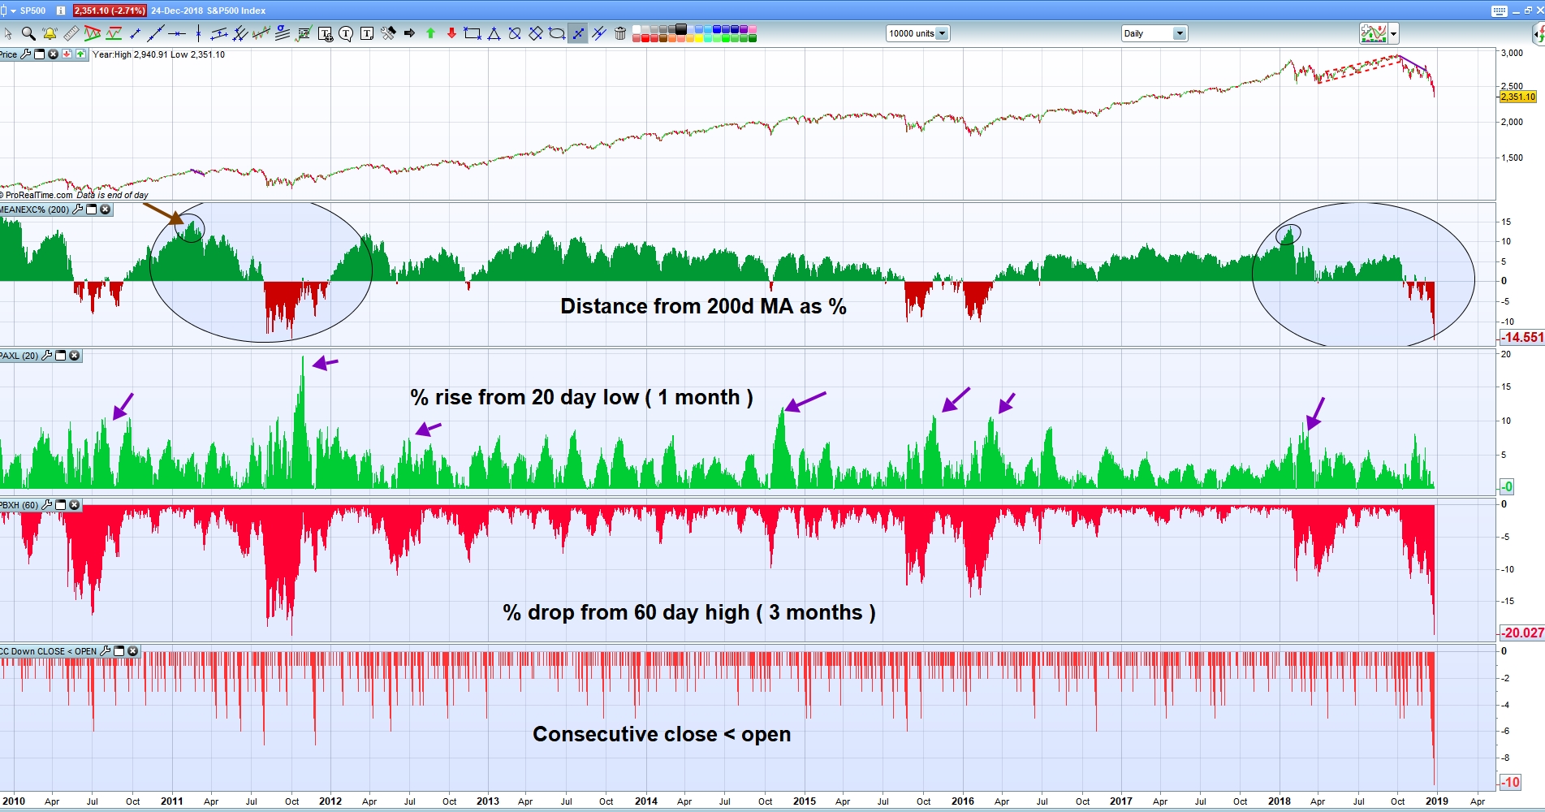Click the 2019 label on the time axis
The height and width of the screenshot is (812, 1545).
[x=1437, y=801]
